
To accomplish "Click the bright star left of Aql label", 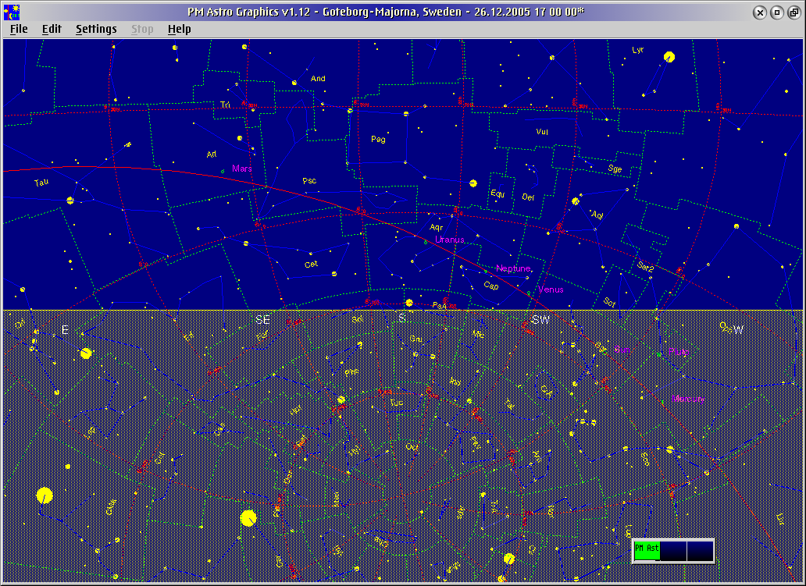I will (576, 202).
